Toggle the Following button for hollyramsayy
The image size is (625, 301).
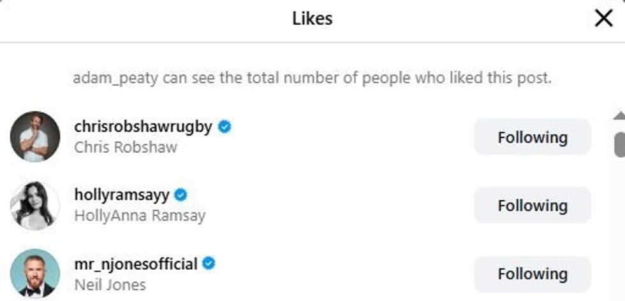532,205
